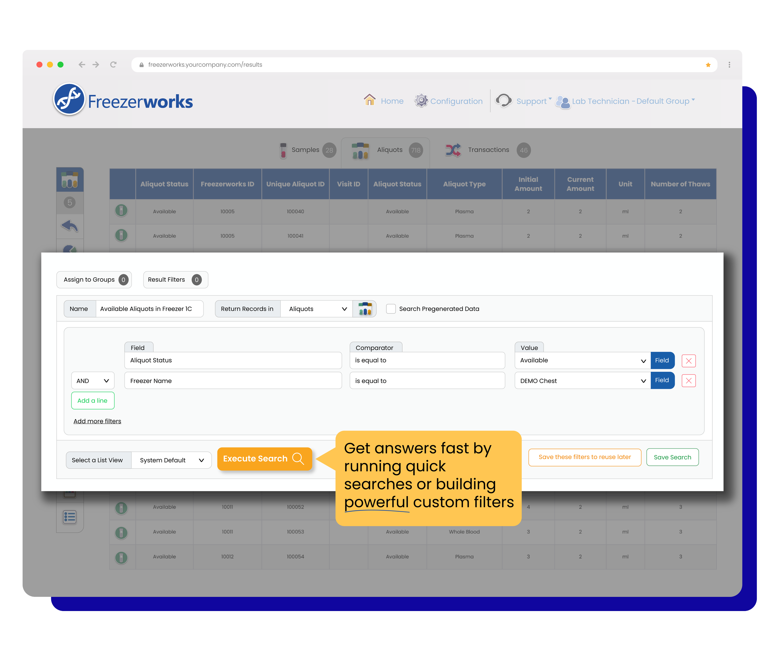766x649 pixels.
Task: Open the Home page icon
Action: (x=370, y=100)
